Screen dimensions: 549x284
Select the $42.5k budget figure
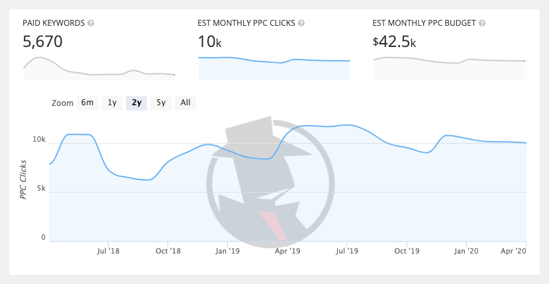[394, 42]
